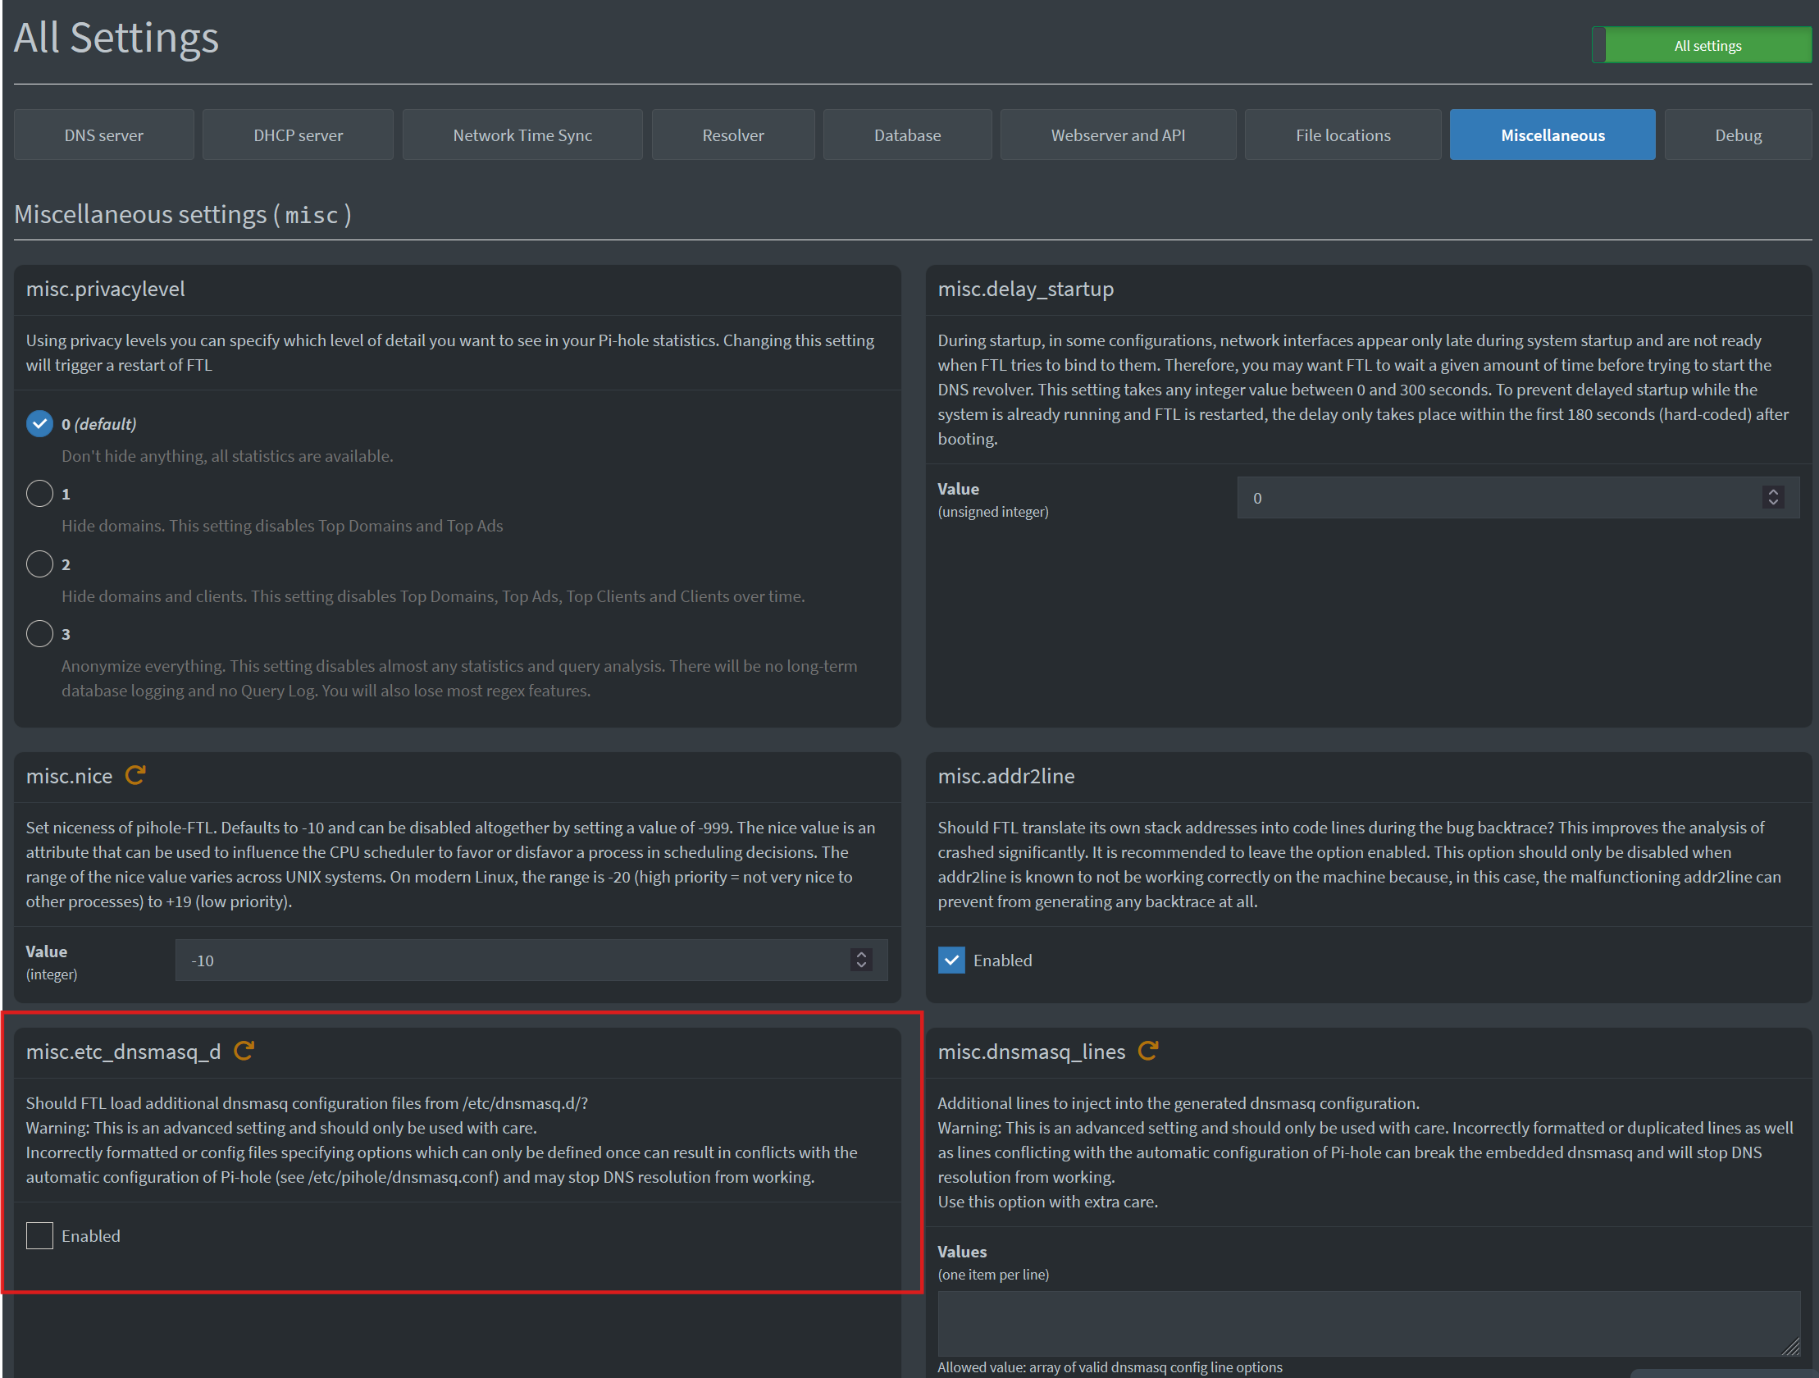Increment the misc.delay_startup value with stepper
The width and height of the screenshot is (1819, 1378).
1773,492
